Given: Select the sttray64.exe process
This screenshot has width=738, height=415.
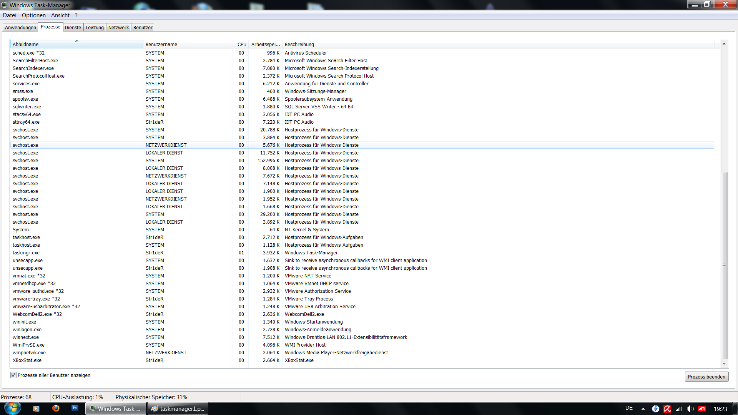Looking at the screenshot, I should point(362,122).
